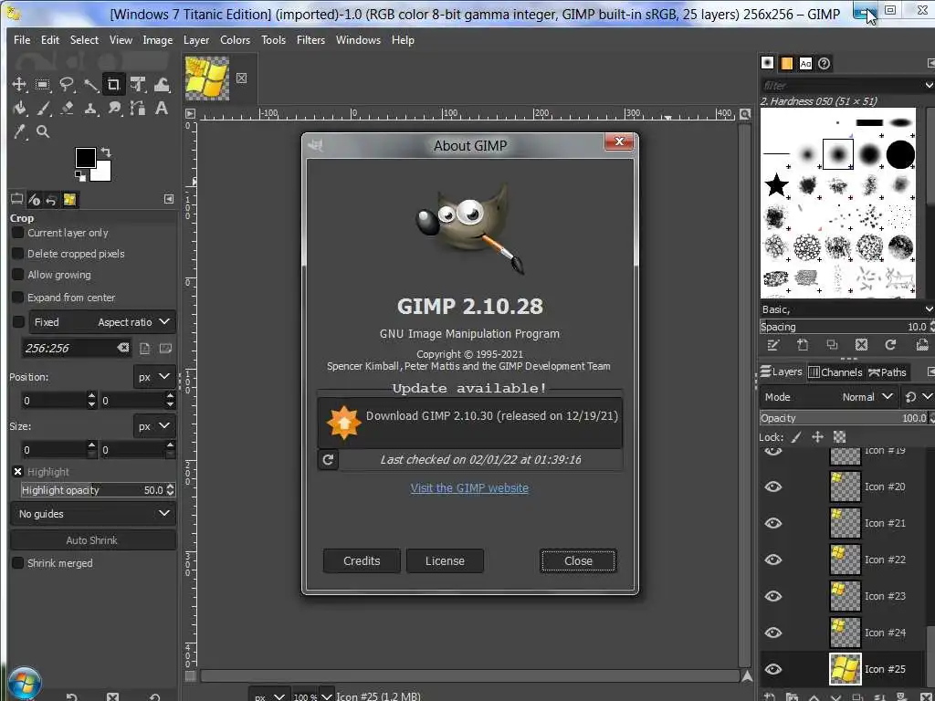Screen dimensions: 935x701
Task: Select the Free Select lasso tool
Action: 66,84
